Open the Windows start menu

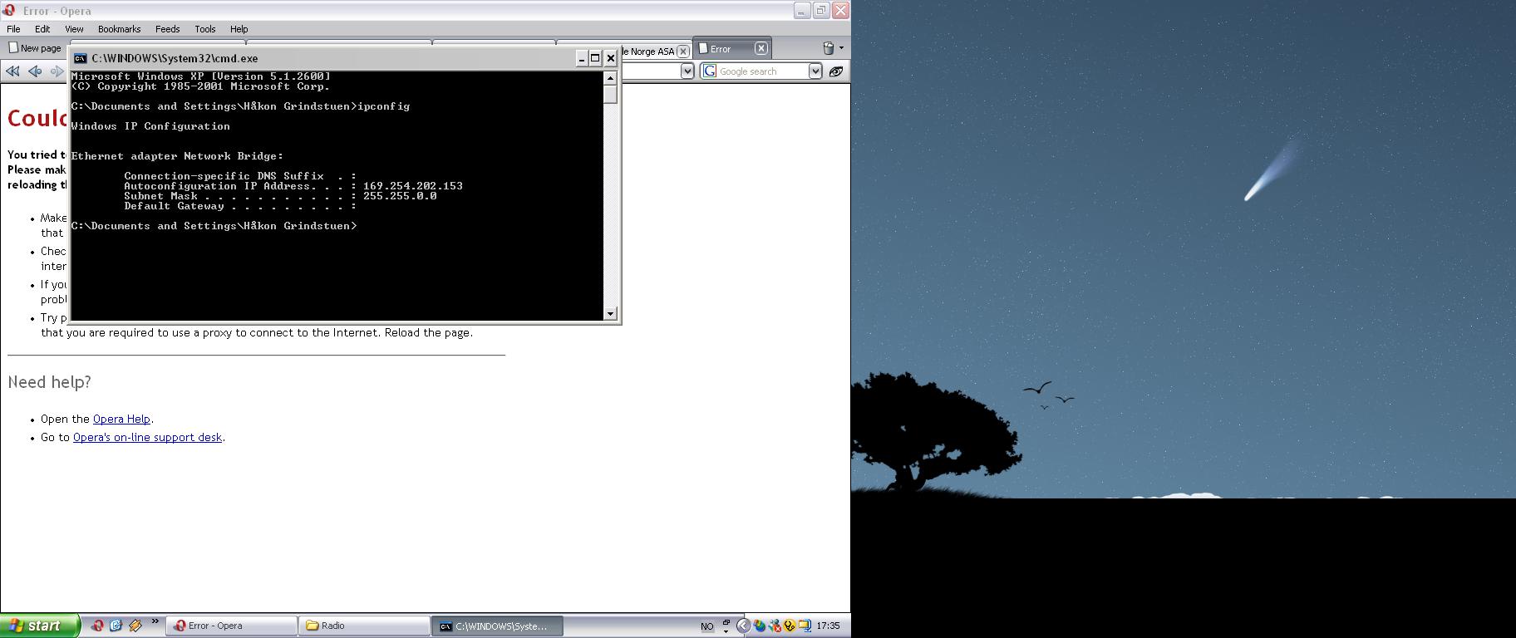(x=39, y=626)
